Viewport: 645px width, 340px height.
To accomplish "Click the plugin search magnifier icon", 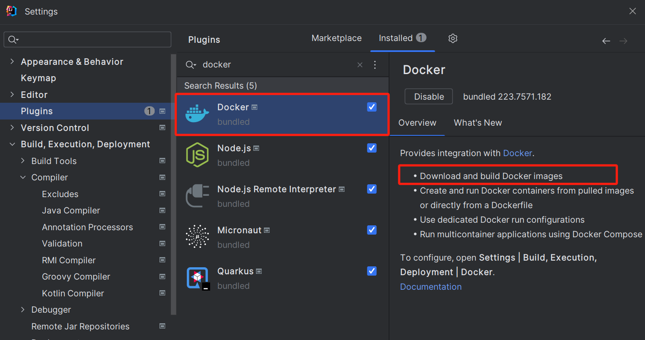I will [190, 65].
